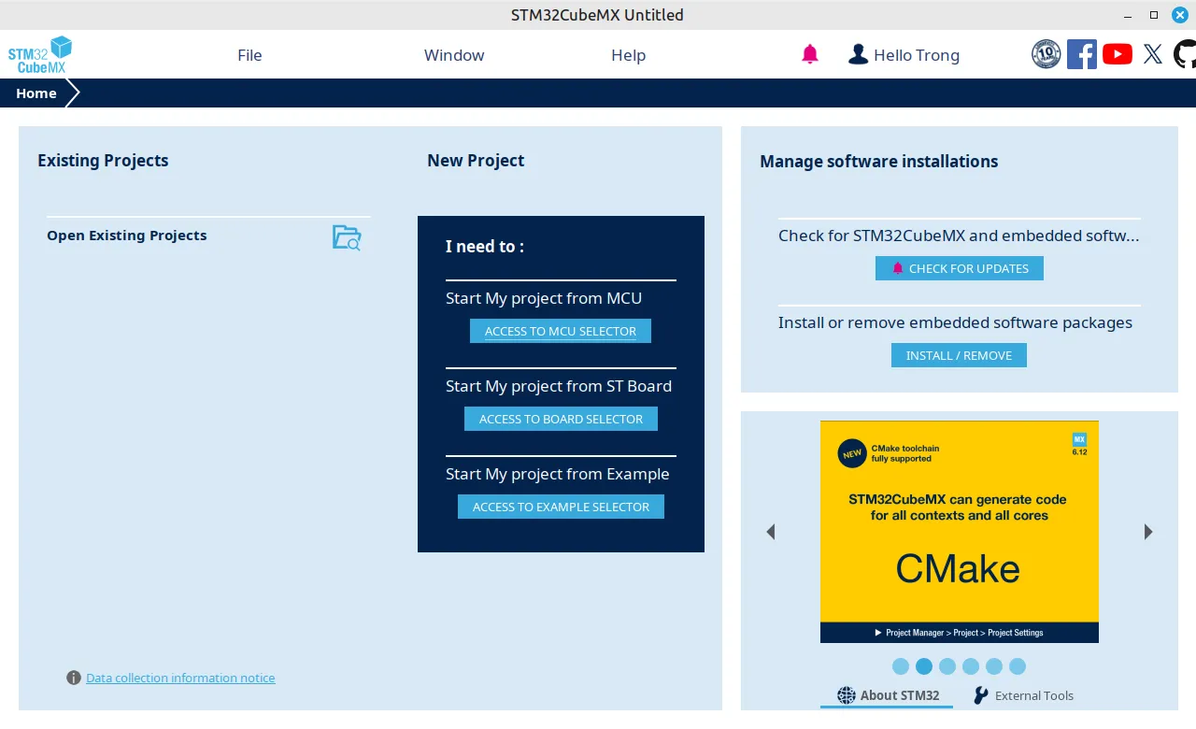
Task: Click ACCESS TO EXAMPLE SELECTOR button
Action: coord(561,507)
